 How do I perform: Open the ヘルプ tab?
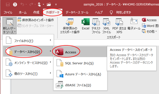point(99,12)
